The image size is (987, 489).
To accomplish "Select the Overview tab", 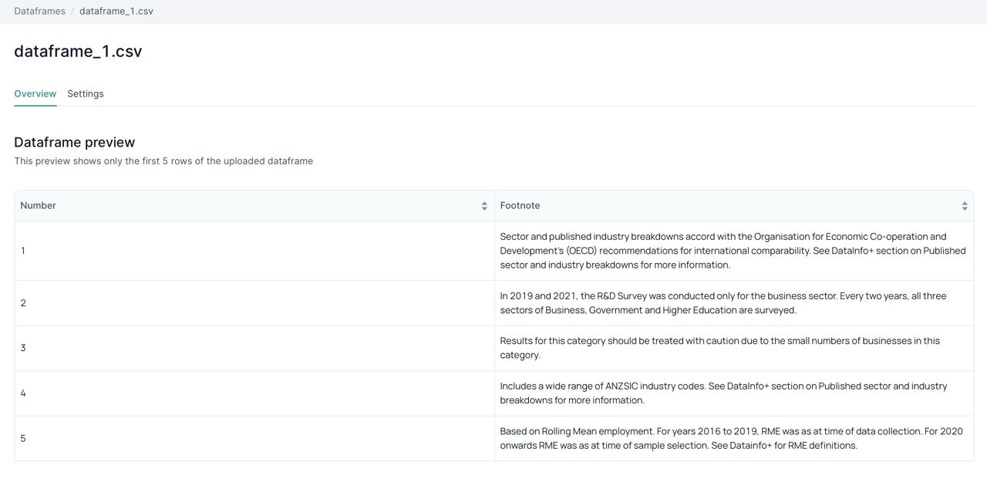I will 35,93.
